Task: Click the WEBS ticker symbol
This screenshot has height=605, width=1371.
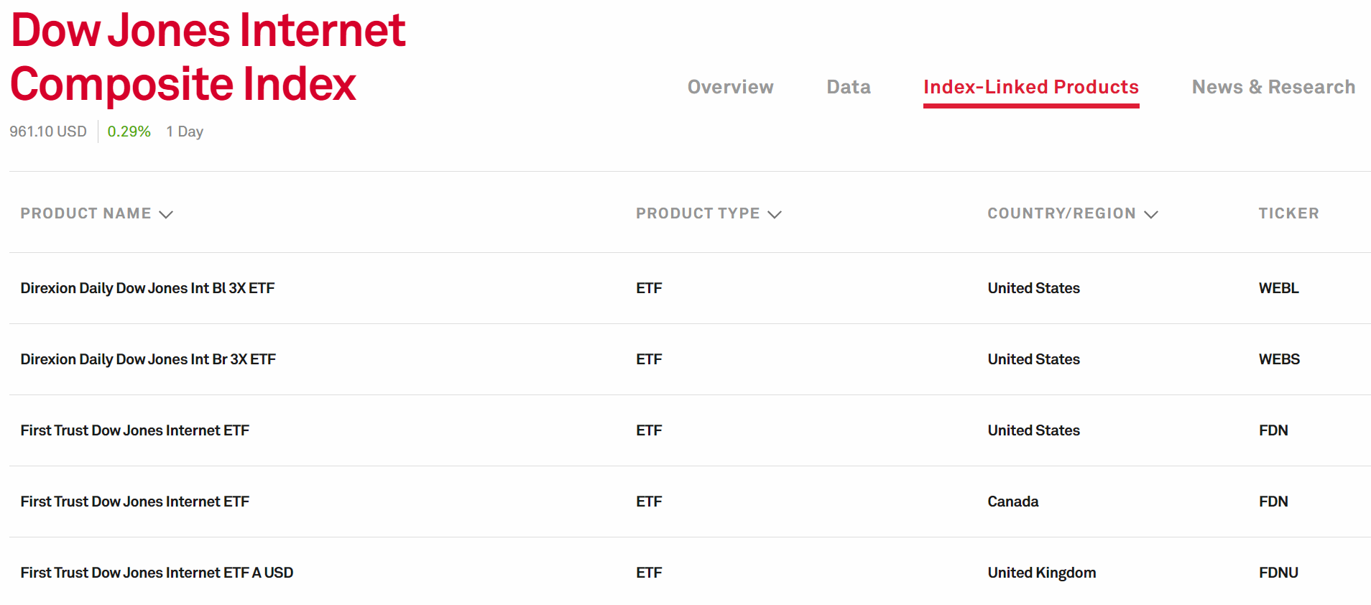Action: pyautogui.click(x=1279, y=359)
